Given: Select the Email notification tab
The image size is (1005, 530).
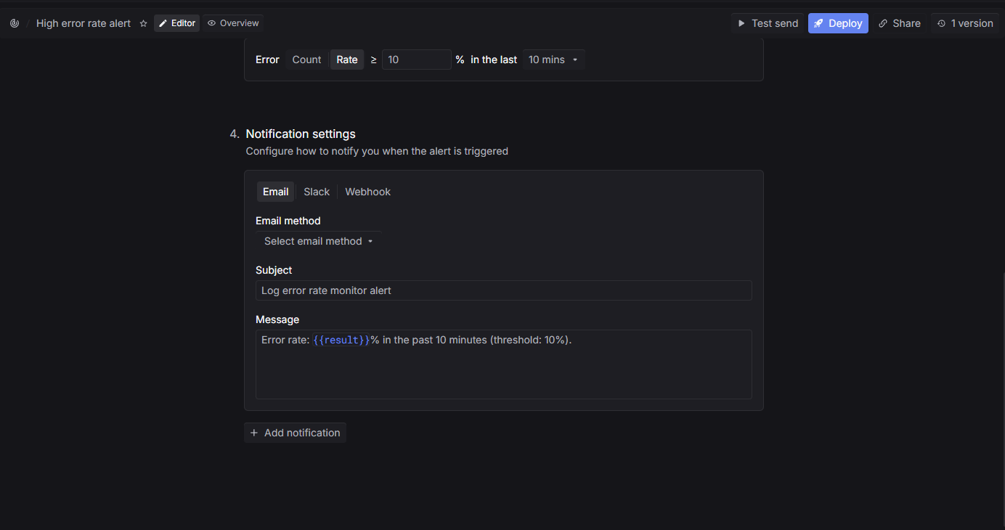Looking at the screenshot, I should click(275, 192).
